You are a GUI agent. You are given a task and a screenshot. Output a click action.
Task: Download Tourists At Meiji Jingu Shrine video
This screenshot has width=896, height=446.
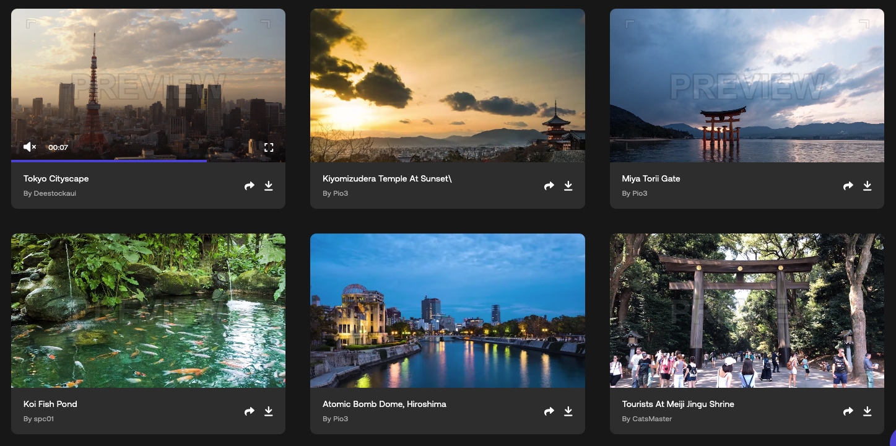[868, 411]
